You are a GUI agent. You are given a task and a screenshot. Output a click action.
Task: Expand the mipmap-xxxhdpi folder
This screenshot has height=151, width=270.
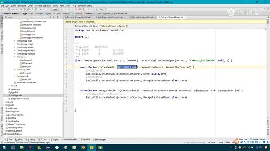click(x=15, y=54)
